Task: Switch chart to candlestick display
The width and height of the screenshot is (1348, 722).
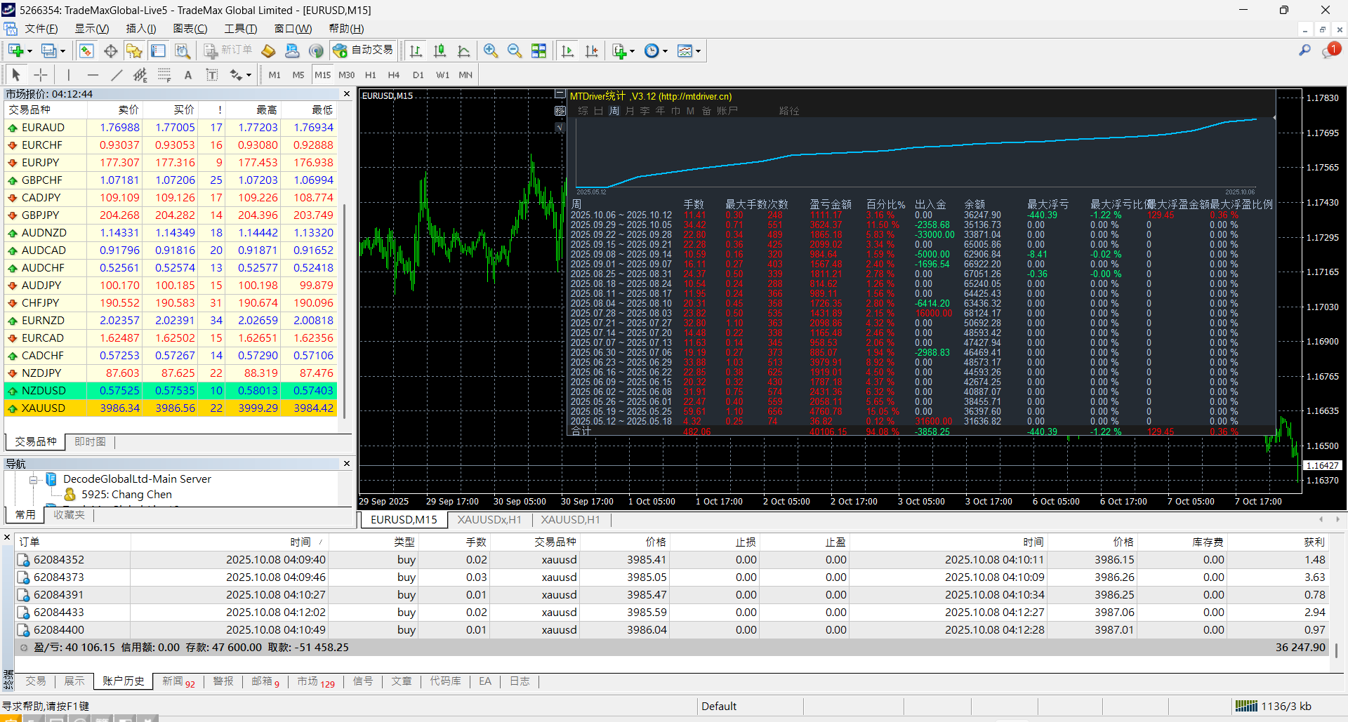Action: 440,51
